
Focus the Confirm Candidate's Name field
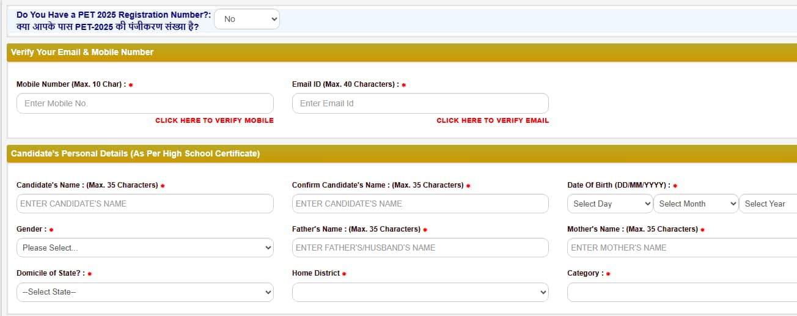pos(421,204)
